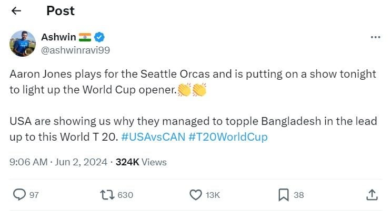Click the 97 replies count
Screen dimensions: 391x211
click(x=34, y=195)
